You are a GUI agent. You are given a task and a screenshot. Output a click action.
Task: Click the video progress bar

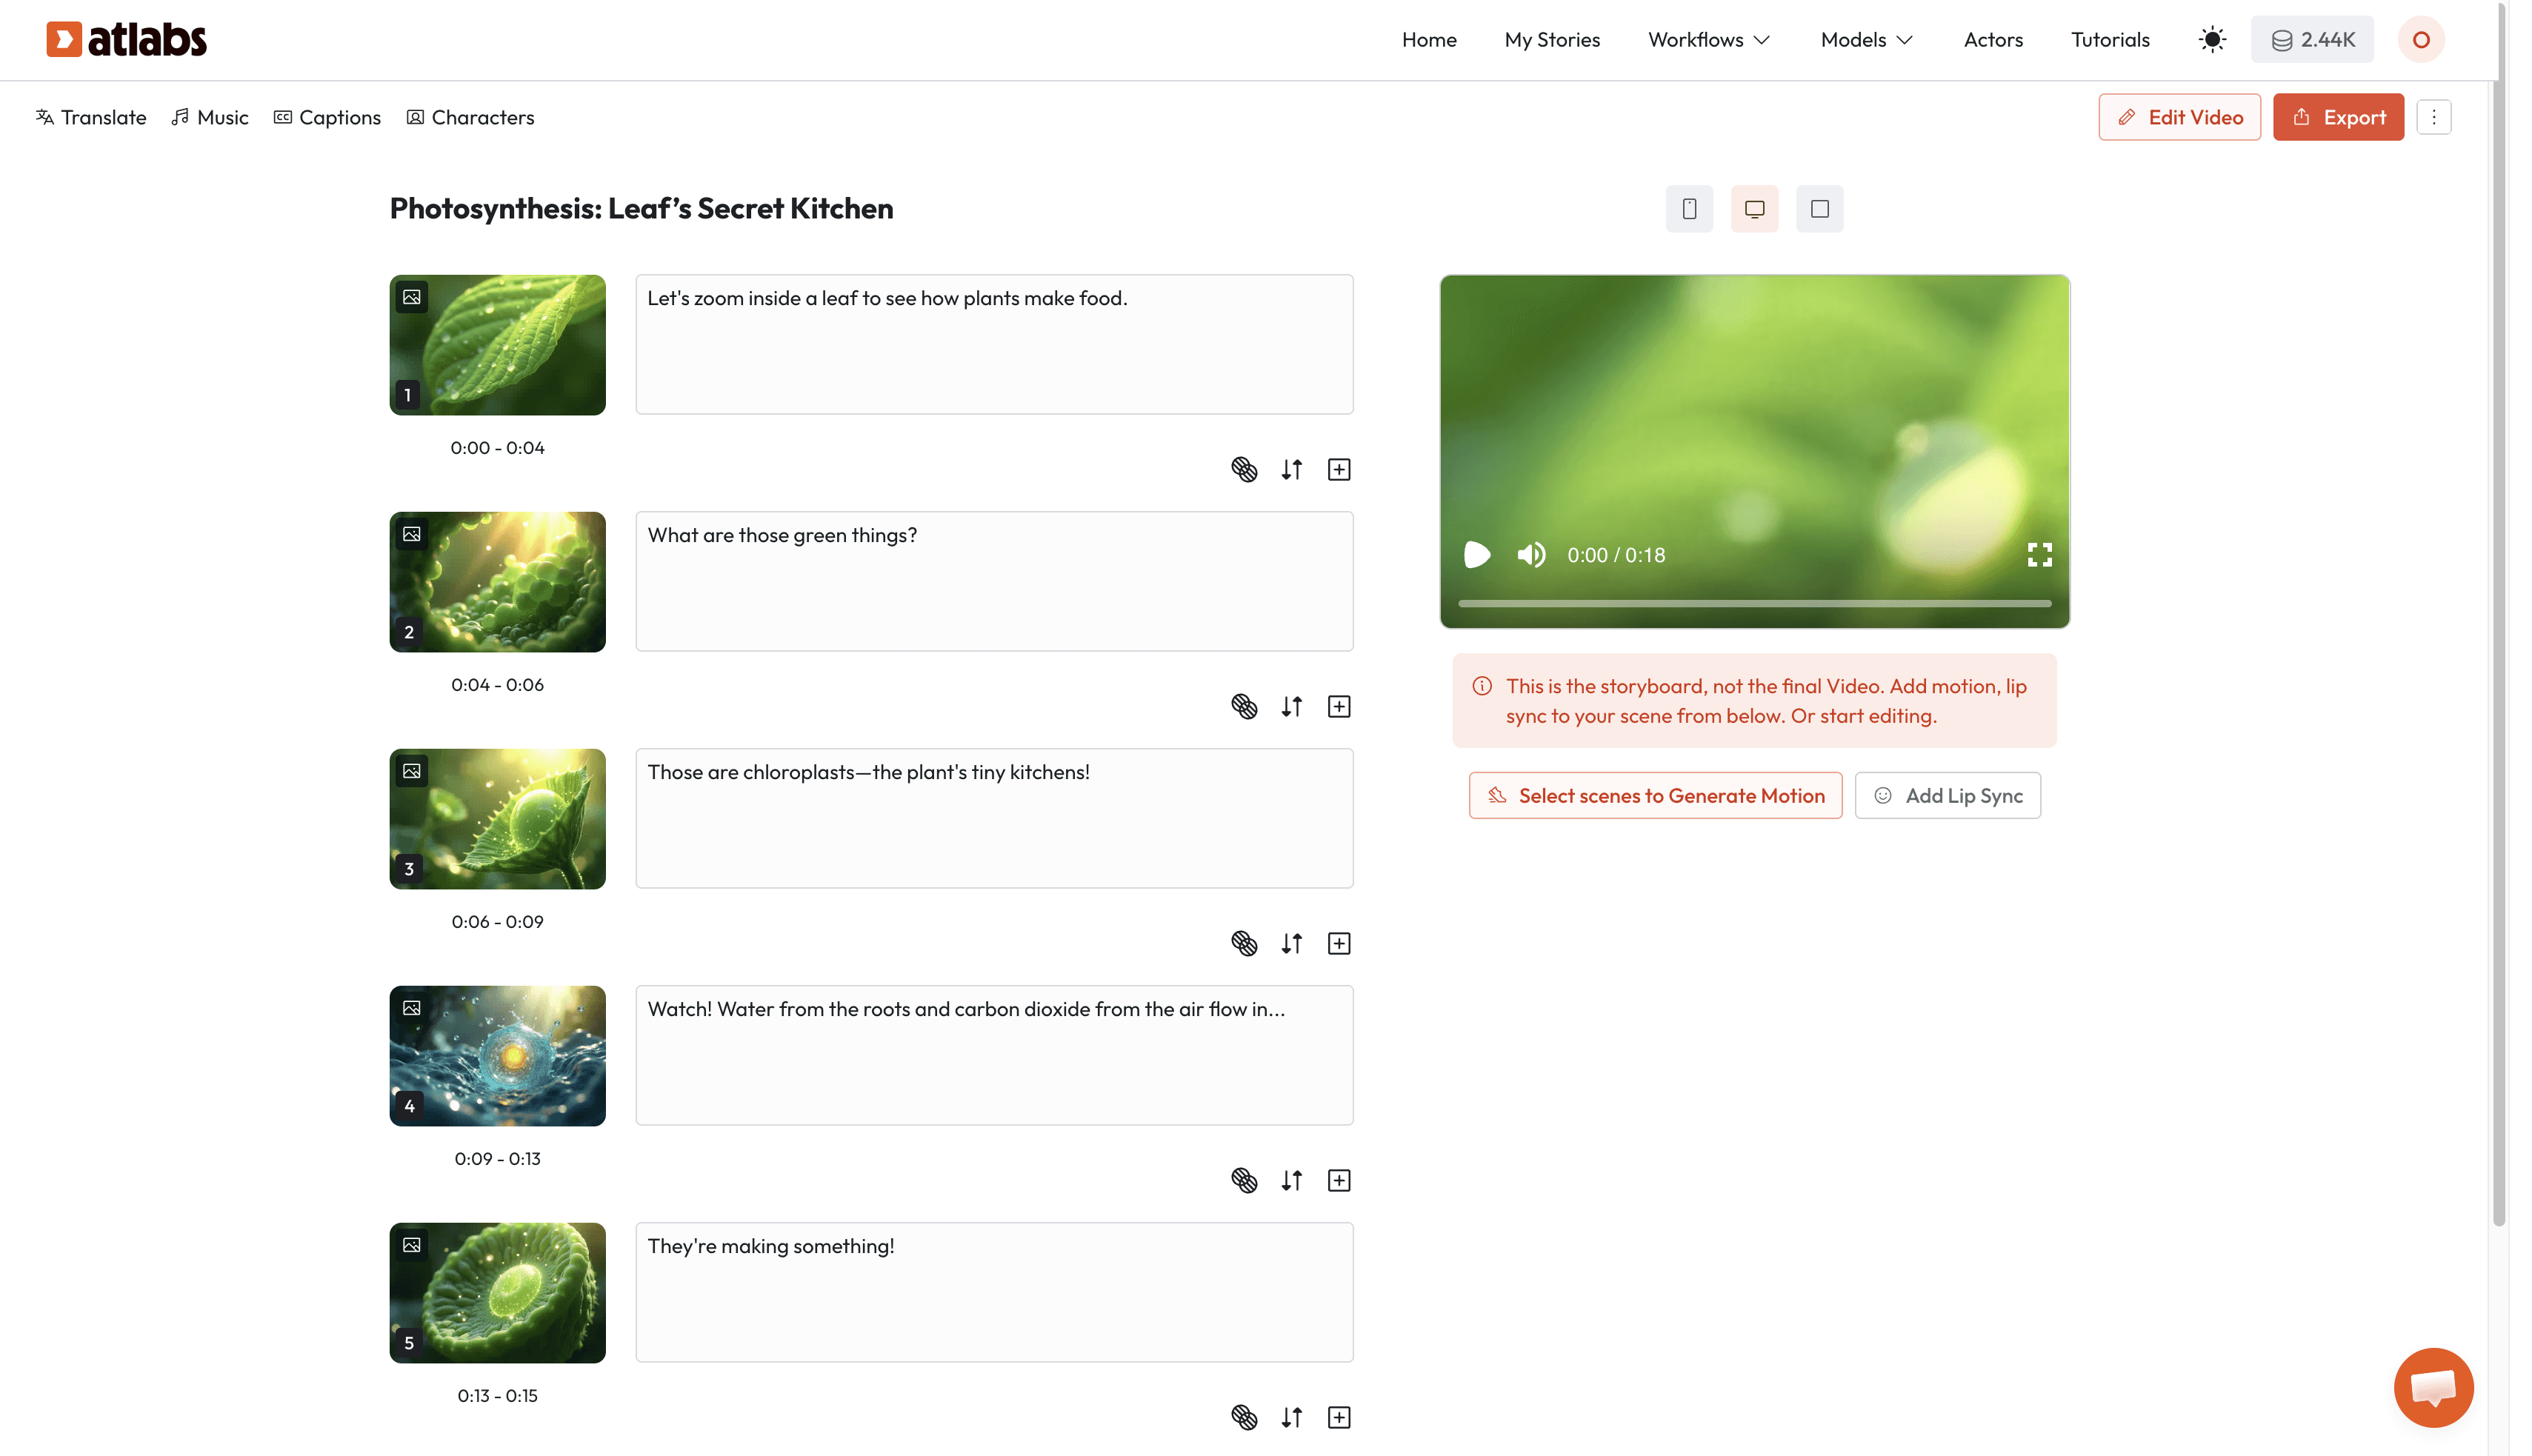click(1754, 604)
